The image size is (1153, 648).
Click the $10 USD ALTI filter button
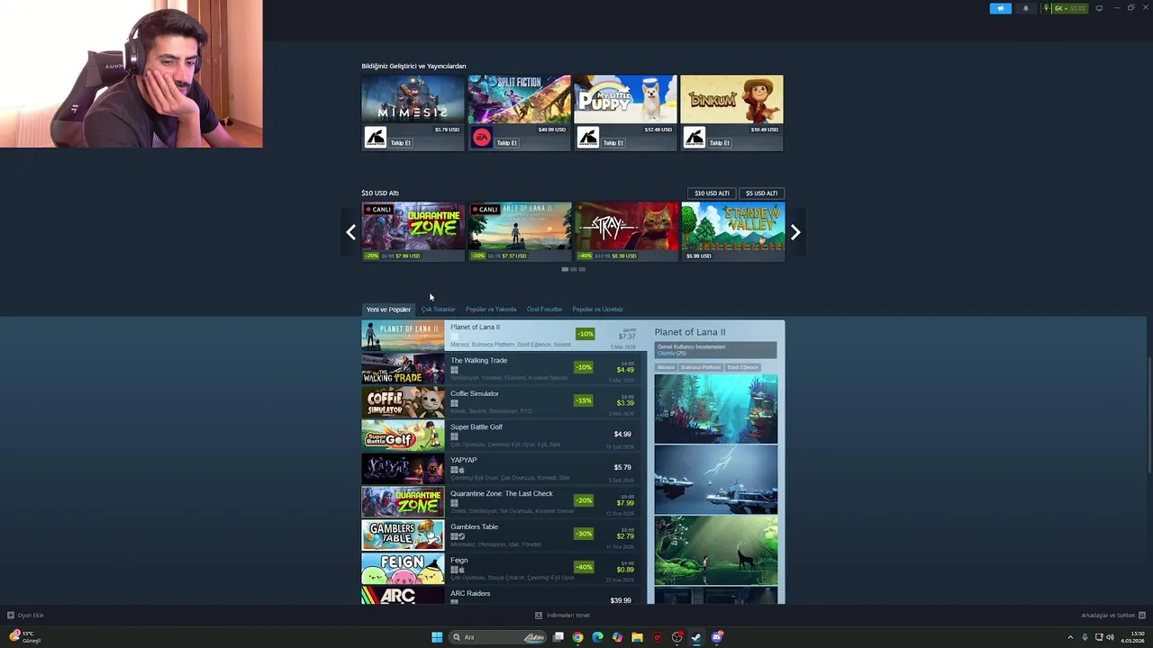click(x=712, y=193)
